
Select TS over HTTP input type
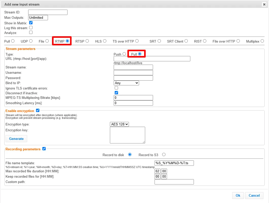[x=137, y=41]
